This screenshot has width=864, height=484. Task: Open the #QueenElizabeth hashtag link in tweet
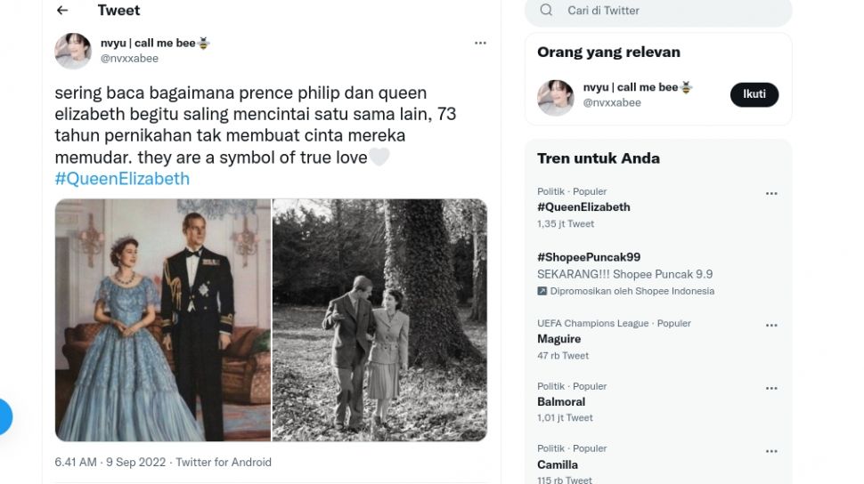coord(122,179)
